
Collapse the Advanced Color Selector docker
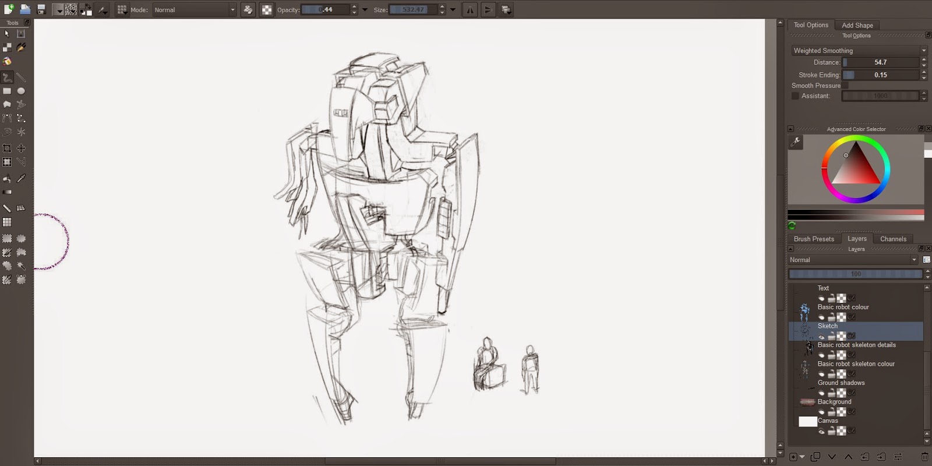(x=790, y=129)
